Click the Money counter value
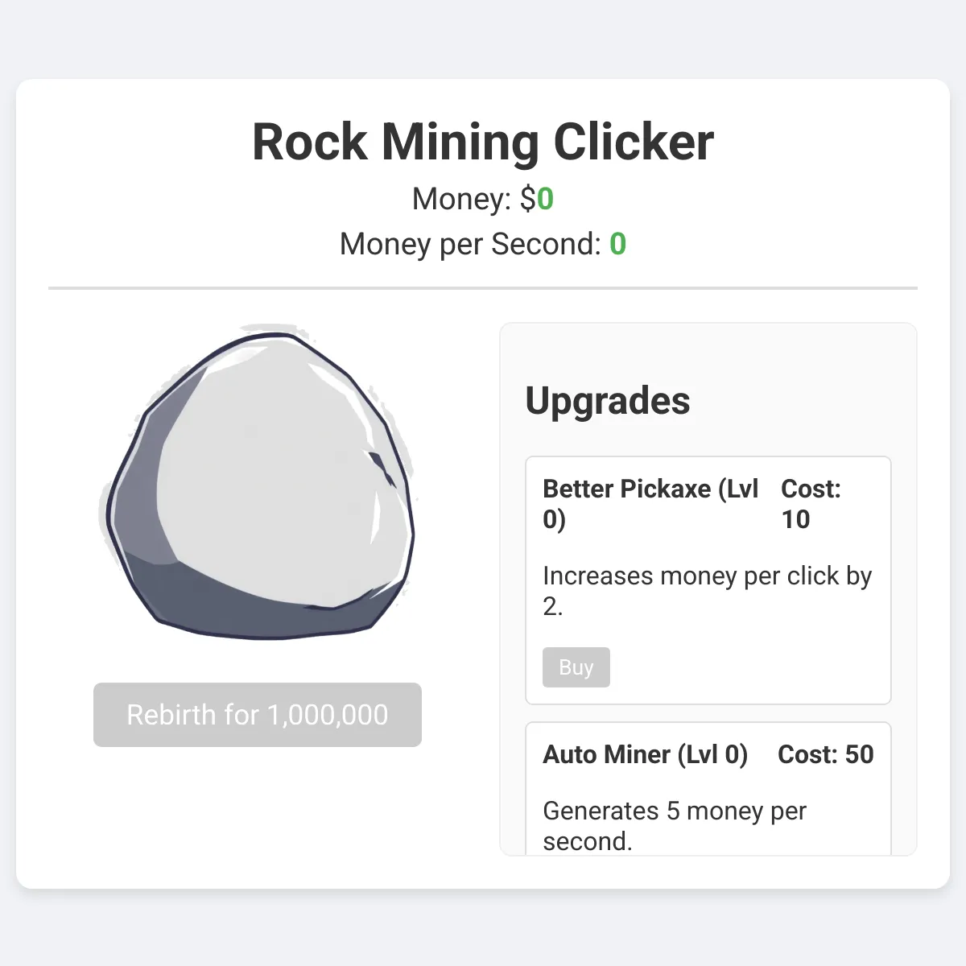 [545, 199]
